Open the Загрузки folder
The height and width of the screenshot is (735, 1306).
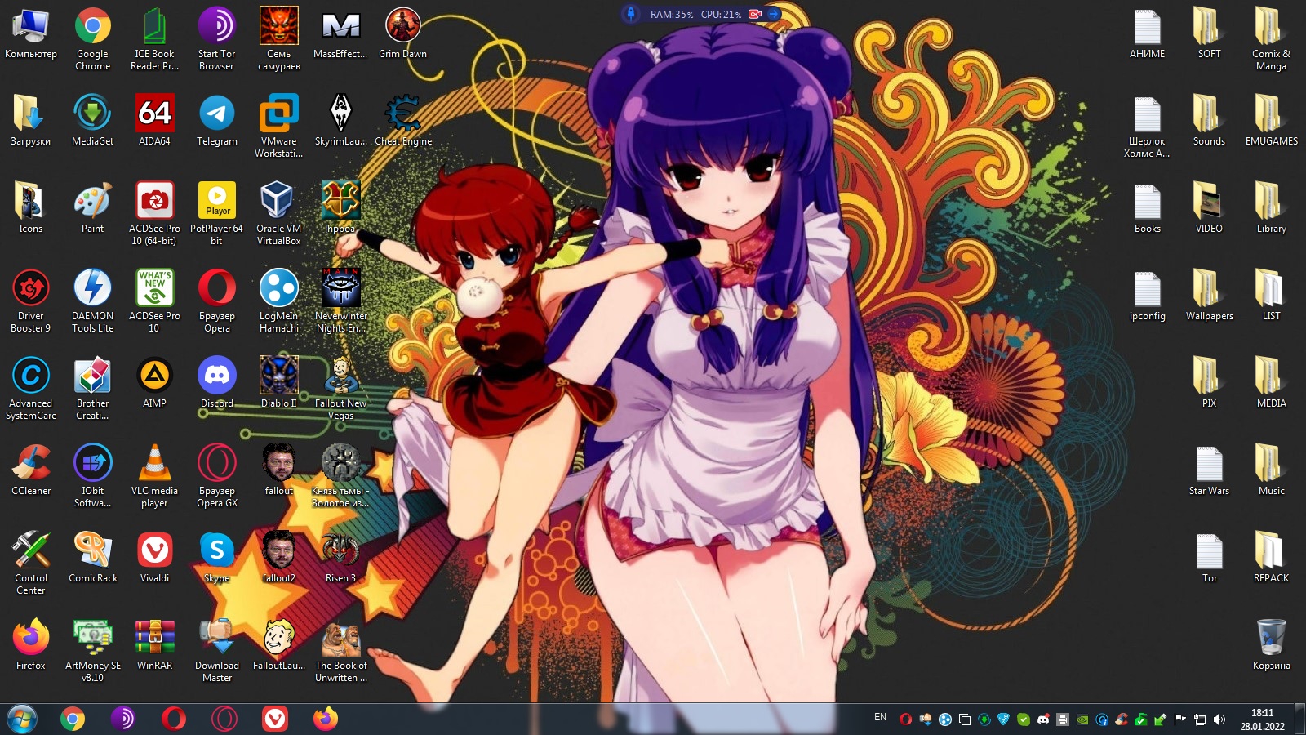point(31,121)
